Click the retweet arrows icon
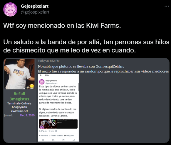 (53, 140)
